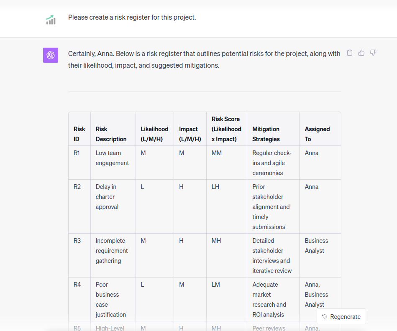Click the circular refresh arrows on Regenerate
This screenshot has width=397, height=331.
[x=325, y=316]
